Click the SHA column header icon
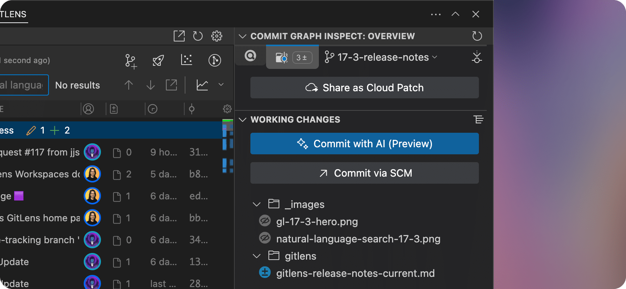Image resolution: width=626 pixels, height=289 pixels. (192, 109)
